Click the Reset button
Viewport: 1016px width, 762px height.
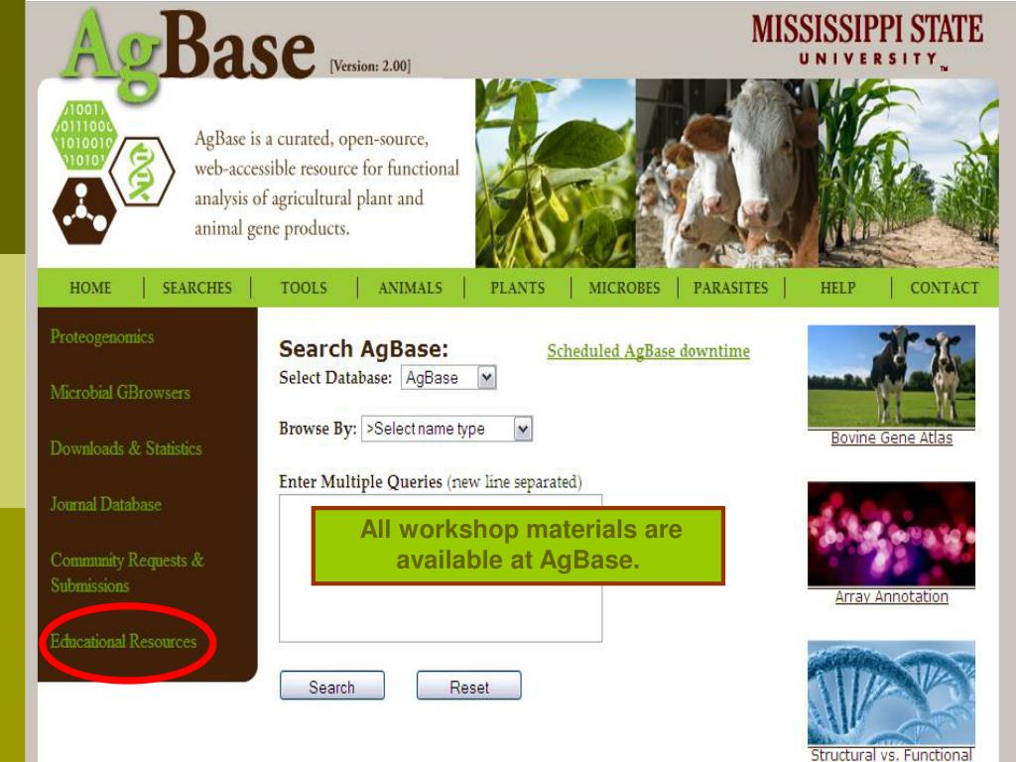[x=469, y=687]
